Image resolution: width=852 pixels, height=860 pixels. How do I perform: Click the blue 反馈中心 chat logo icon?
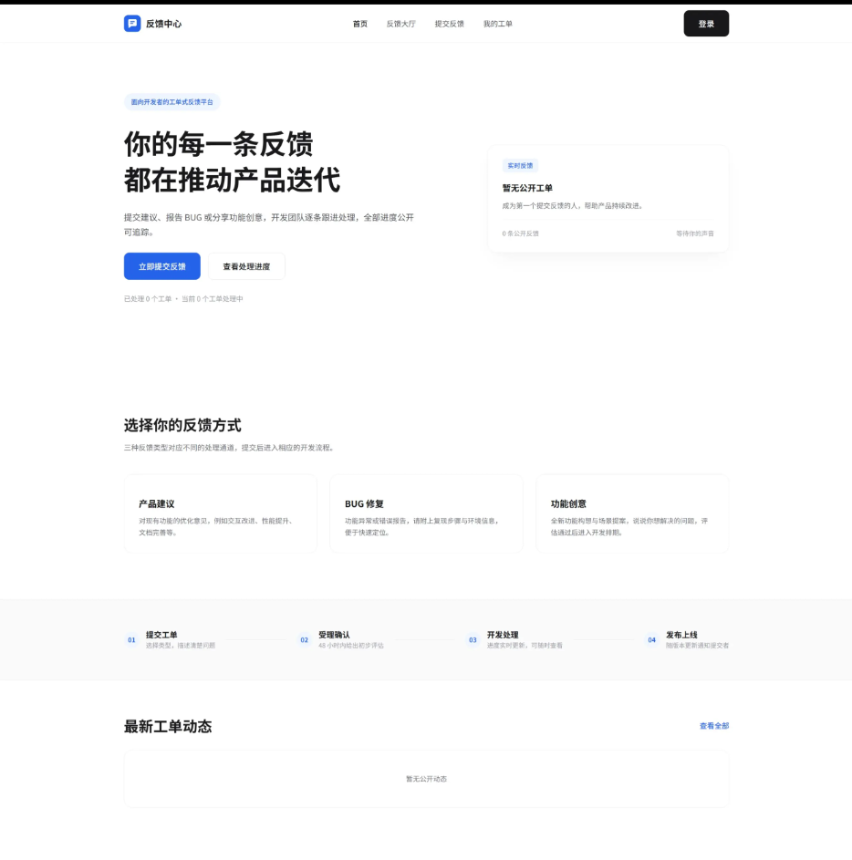[x=132, y=24]
